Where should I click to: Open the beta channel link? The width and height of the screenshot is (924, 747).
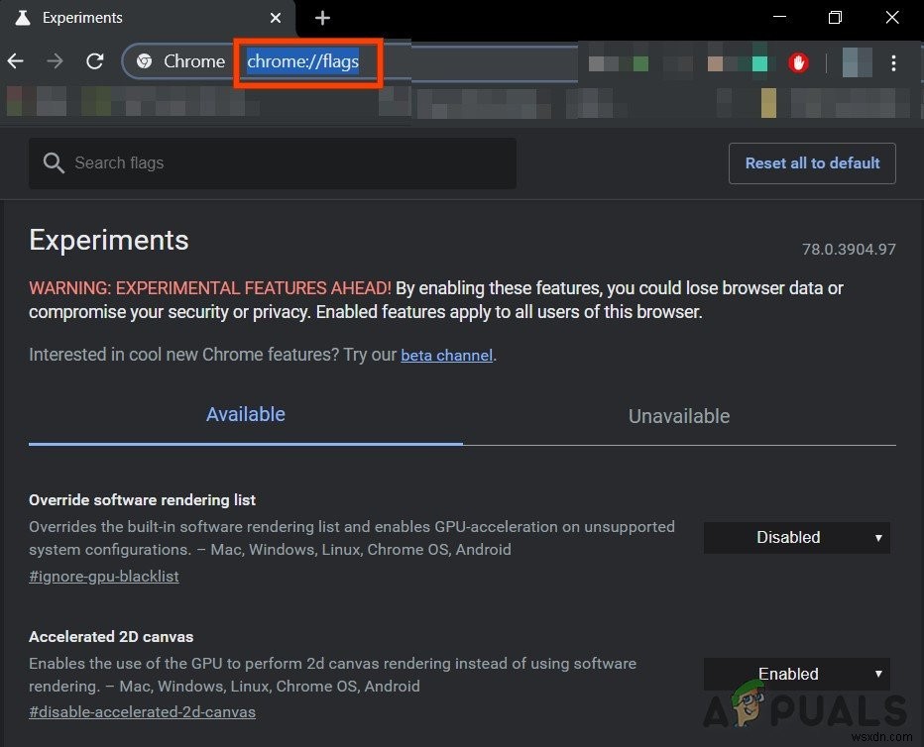(x=446, y=355)
